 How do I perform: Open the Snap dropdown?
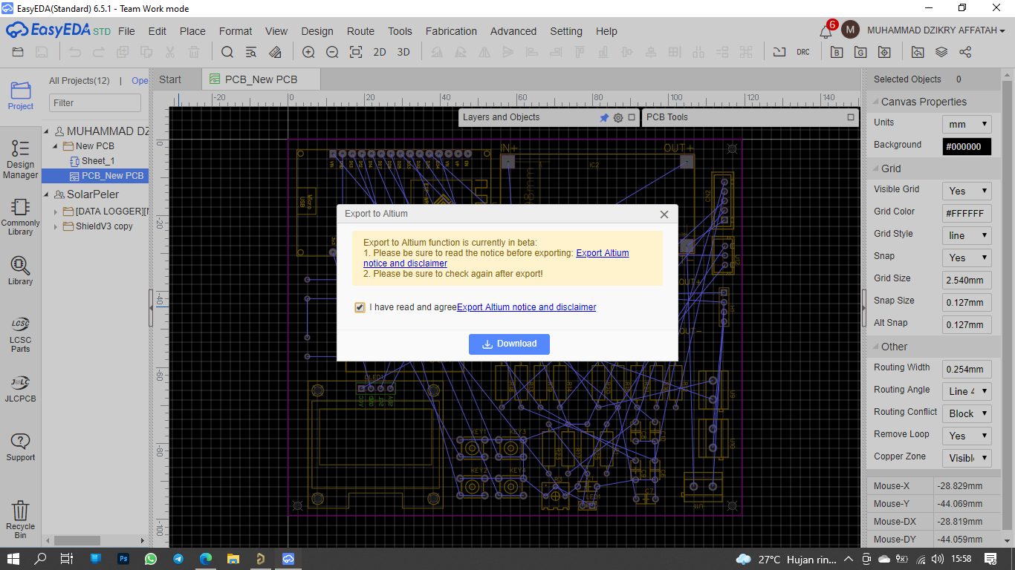967,258
